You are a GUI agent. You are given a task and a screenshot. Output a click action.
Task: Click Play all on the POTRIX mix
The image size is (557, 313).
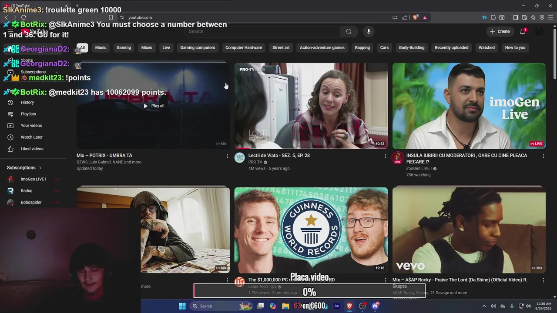pos(154,106)
